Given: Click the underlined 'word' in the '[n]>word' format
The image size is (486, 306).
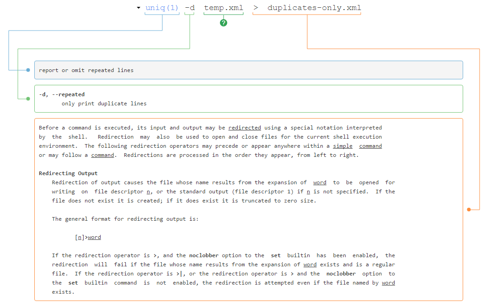Looking at the screenshot, I should click(94, 237).
